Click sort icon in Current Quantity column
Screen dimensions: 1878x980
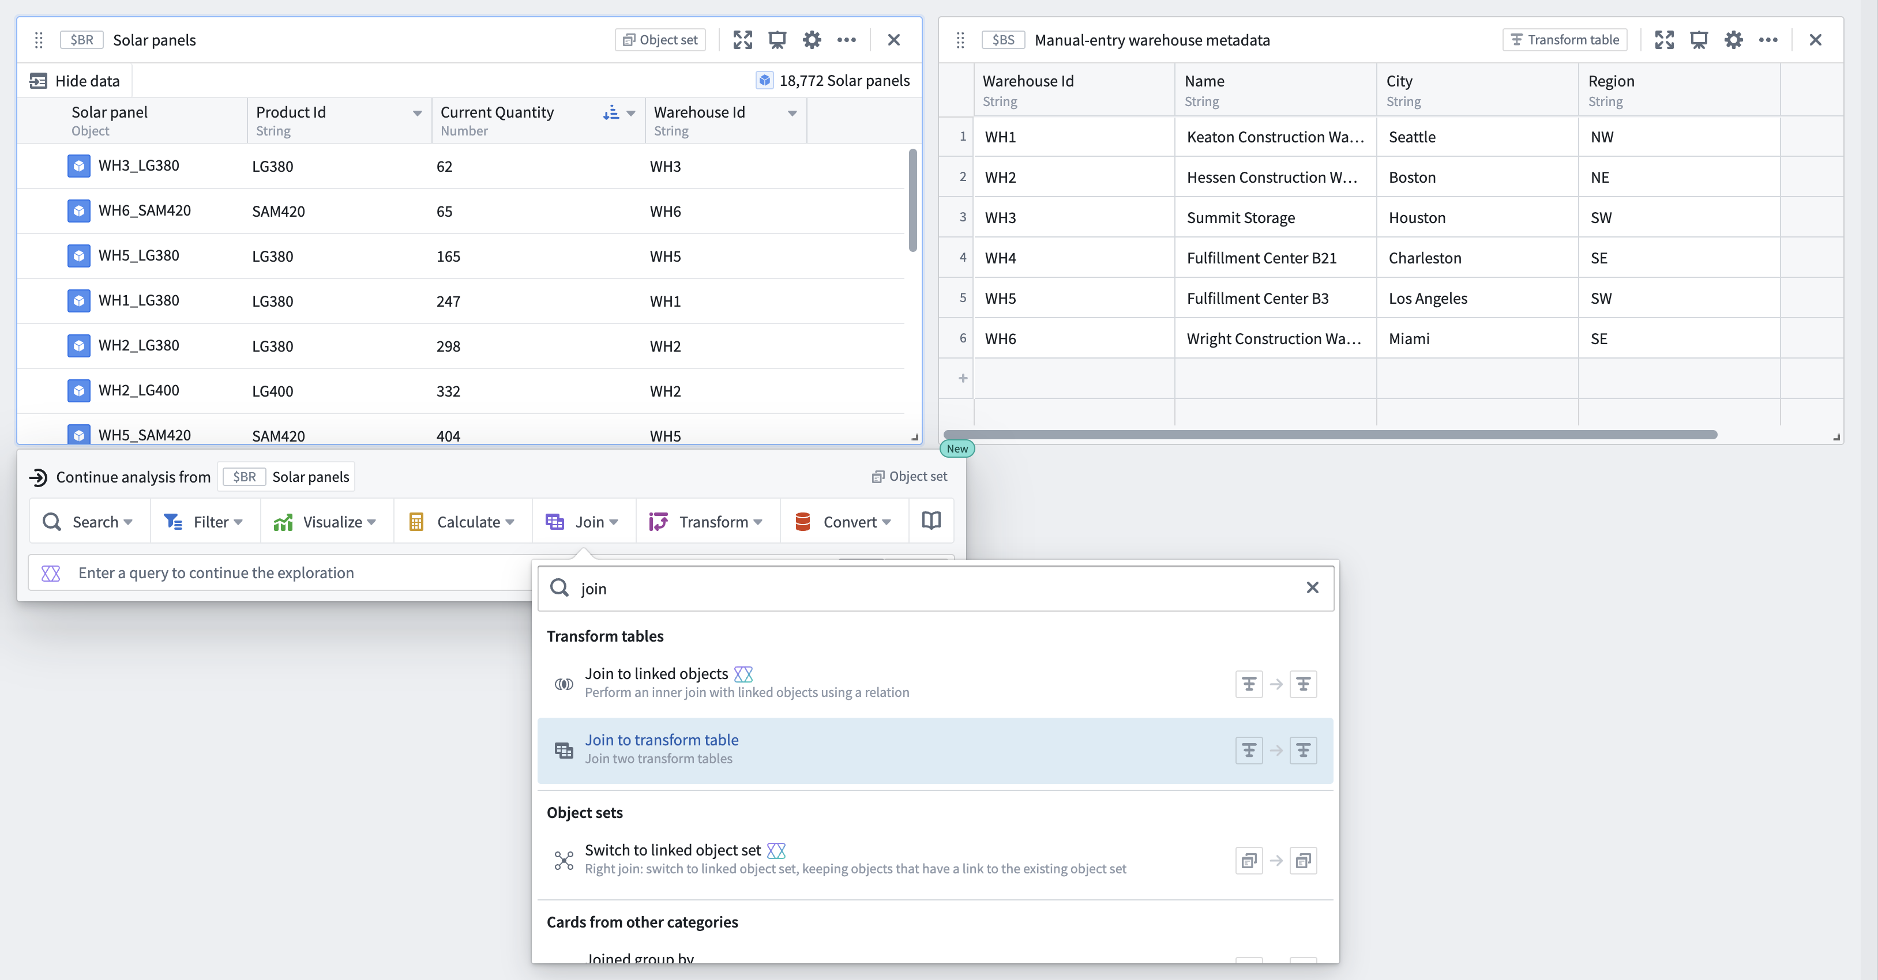click(x=611, y=113)
